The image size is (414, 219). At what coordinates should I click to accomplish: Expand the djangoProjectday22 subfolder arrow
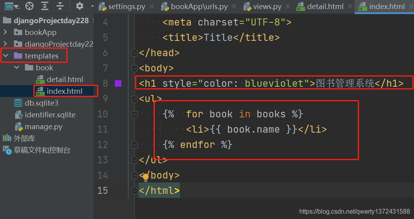5,44
